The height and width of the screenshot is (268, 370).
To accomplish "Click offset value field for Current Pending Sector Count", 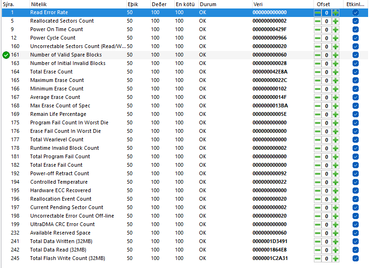I will pyautogui.click(x=327, y=208).
